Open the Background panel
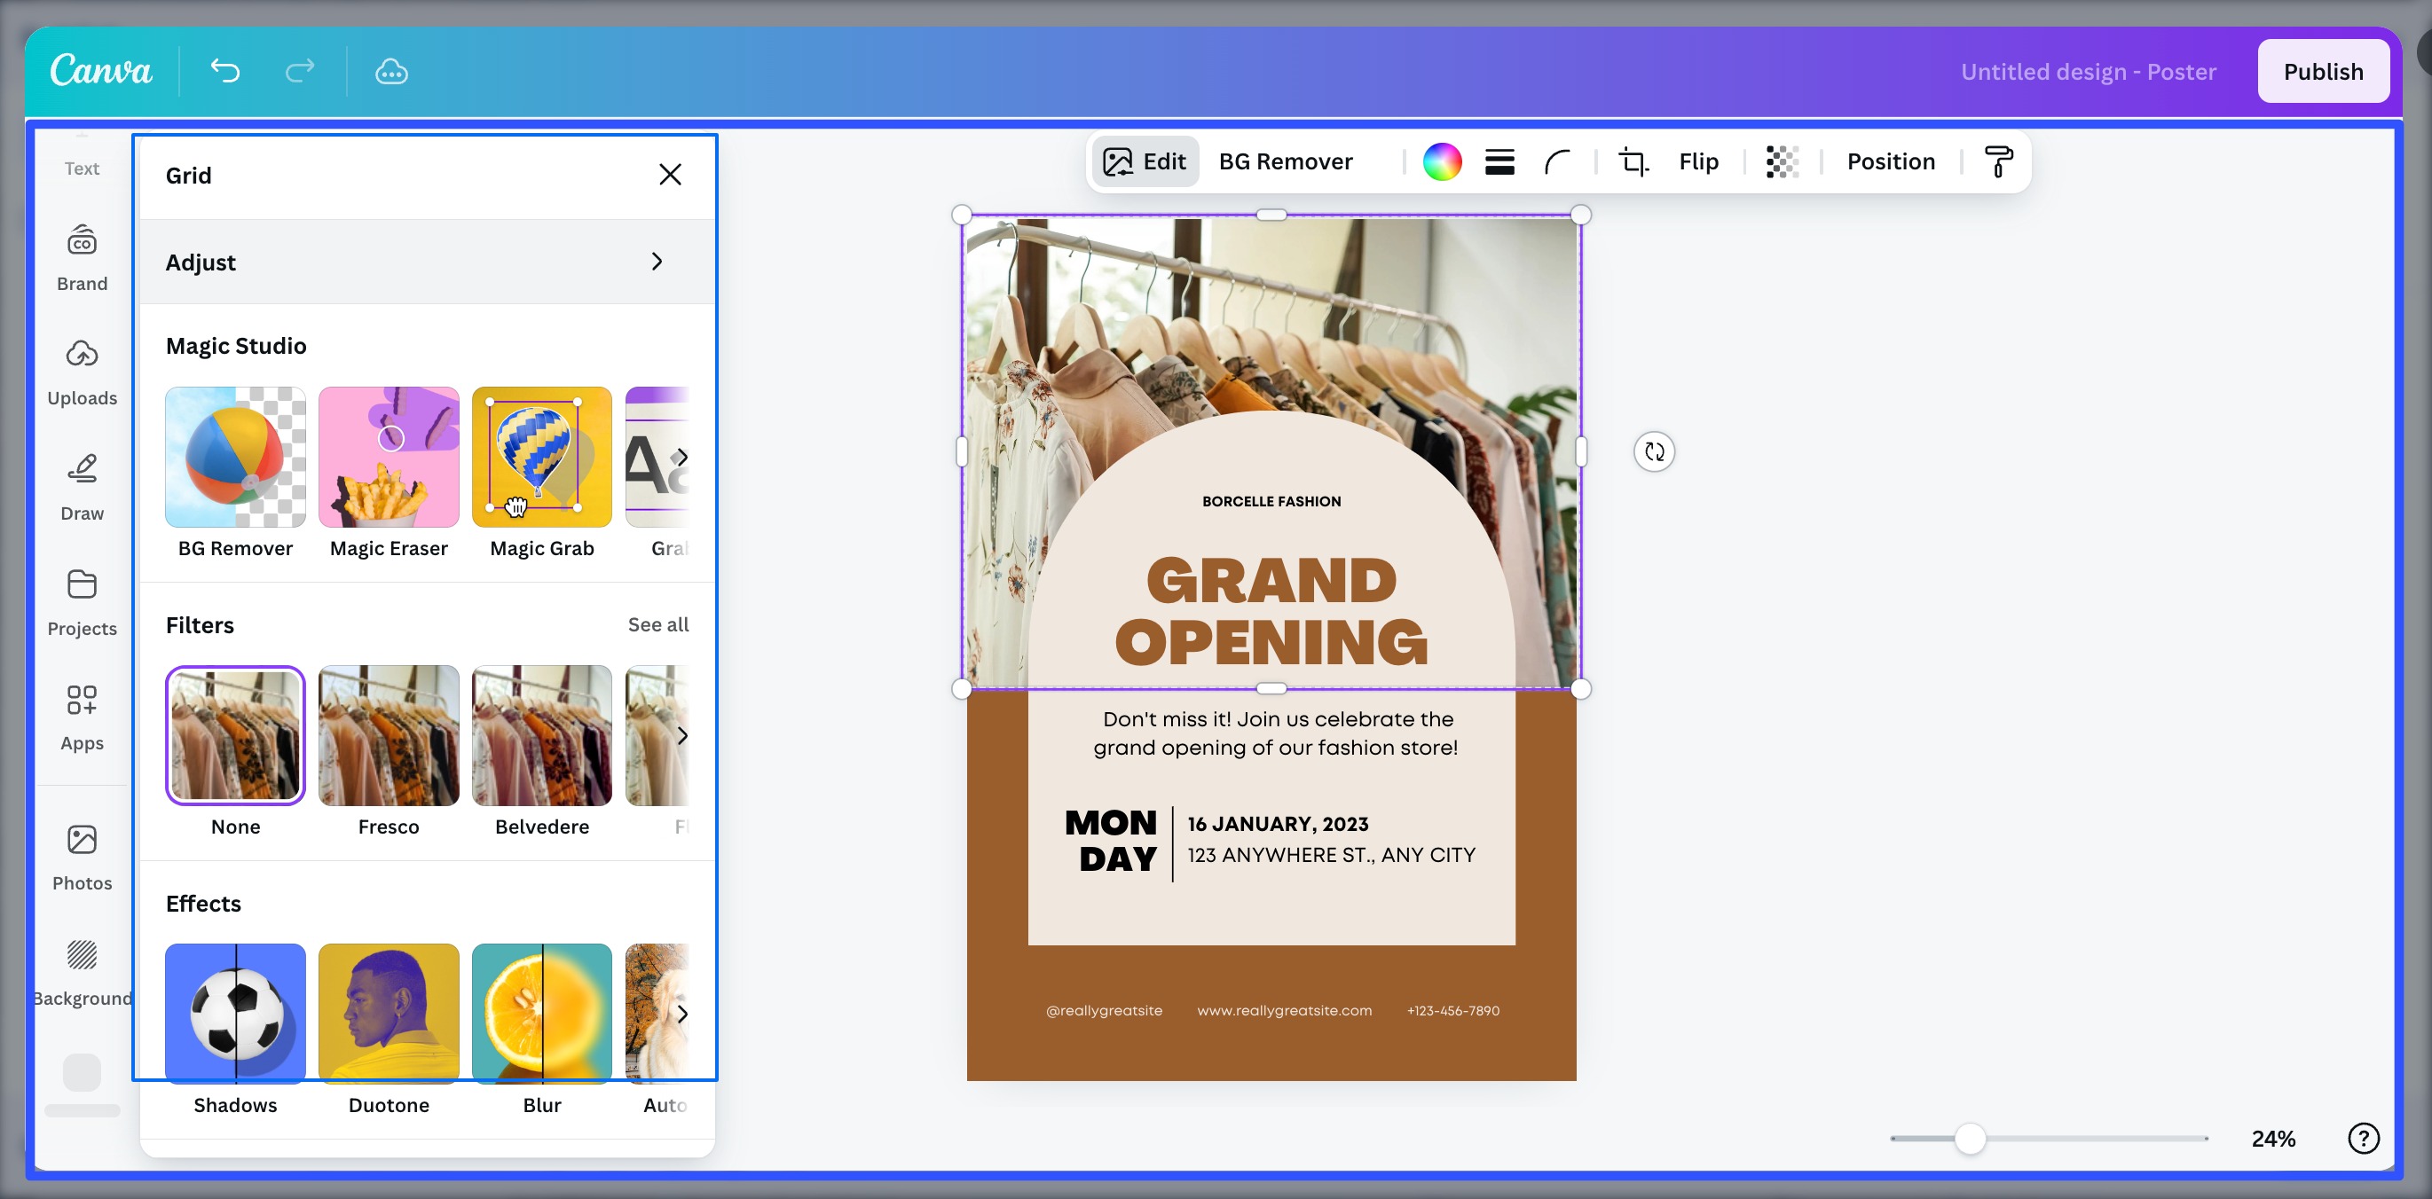Screen dimensions: 2432x1199 [x=83, y=971]
